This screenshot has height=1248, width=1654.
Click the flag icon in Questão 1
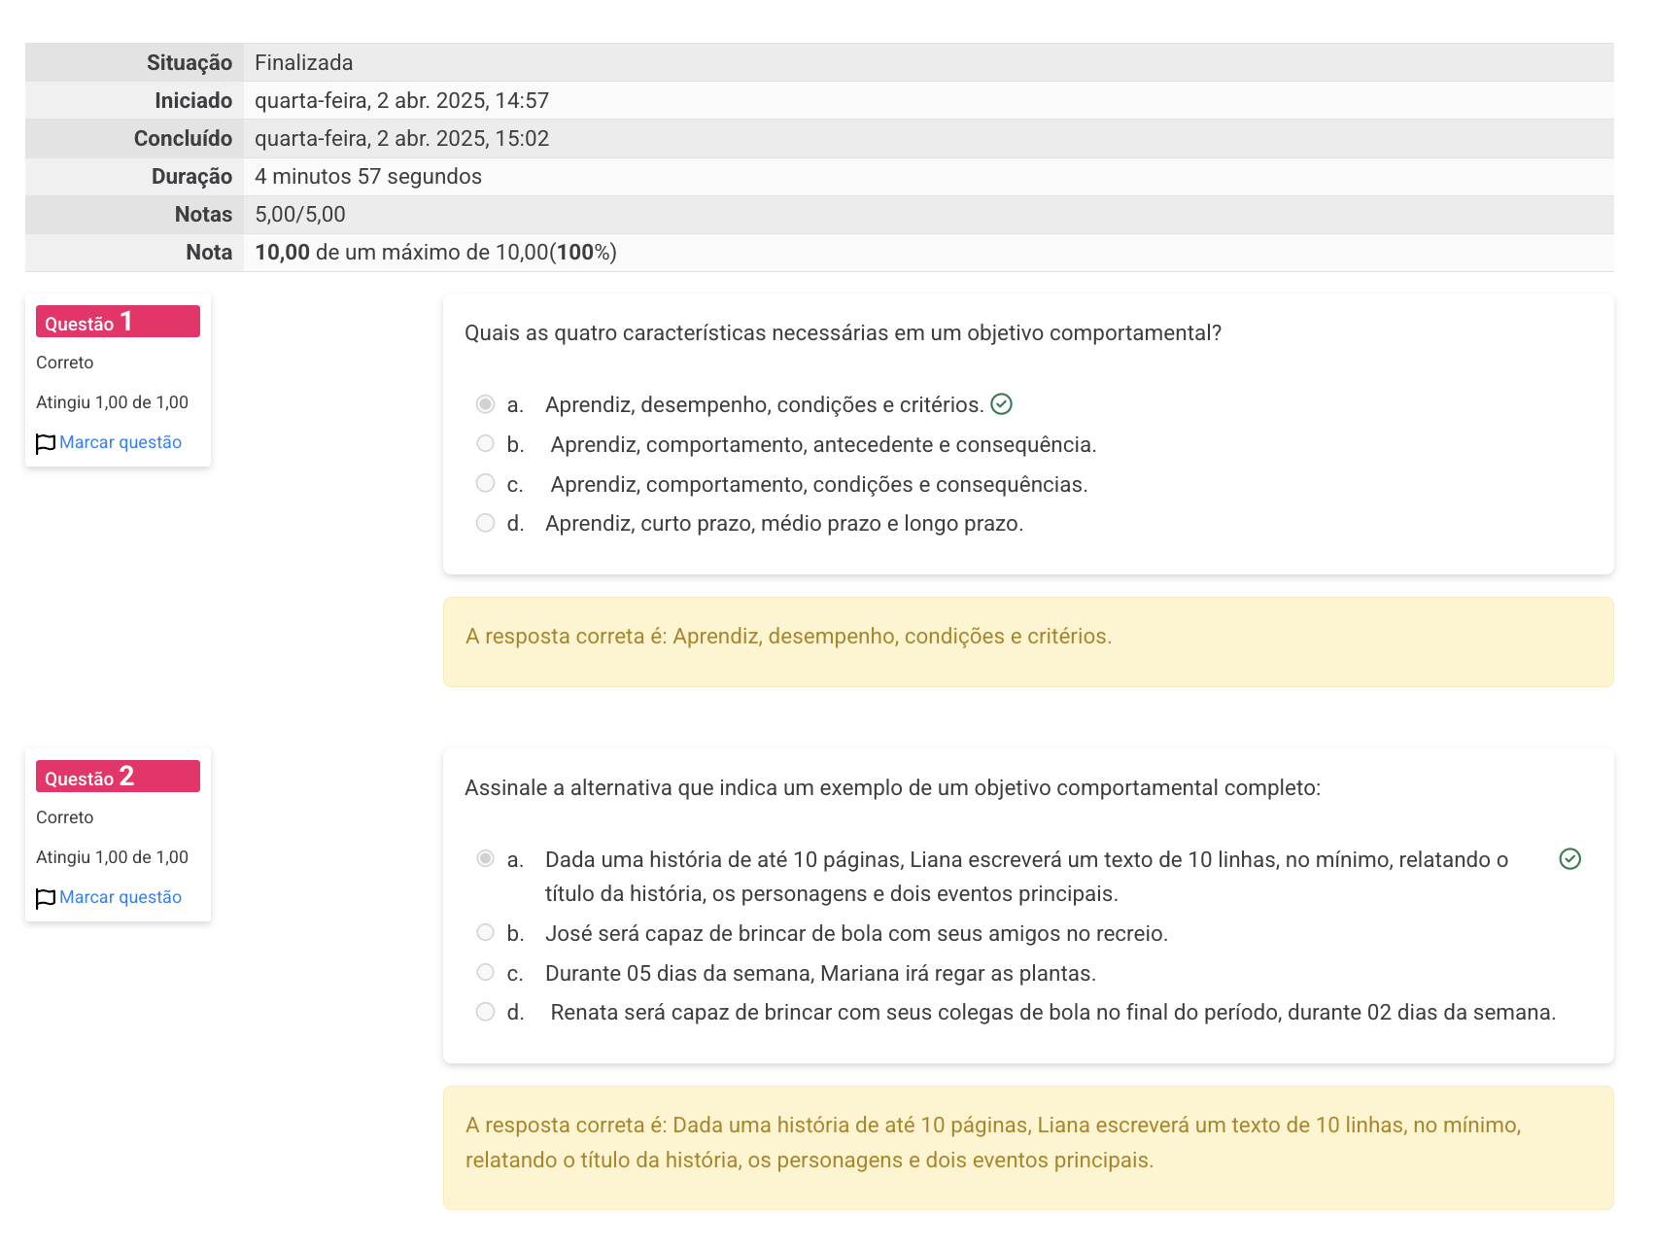(x=45, y=444)
